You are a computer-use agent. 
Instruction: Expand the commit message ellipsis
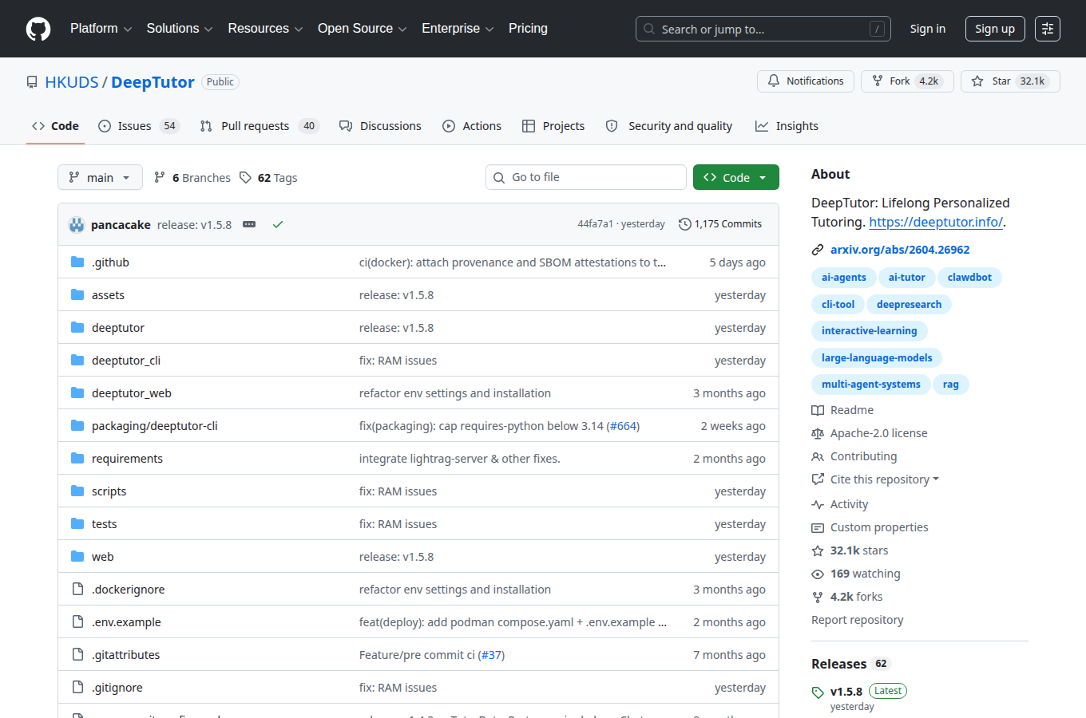click(x=249, y=224)
